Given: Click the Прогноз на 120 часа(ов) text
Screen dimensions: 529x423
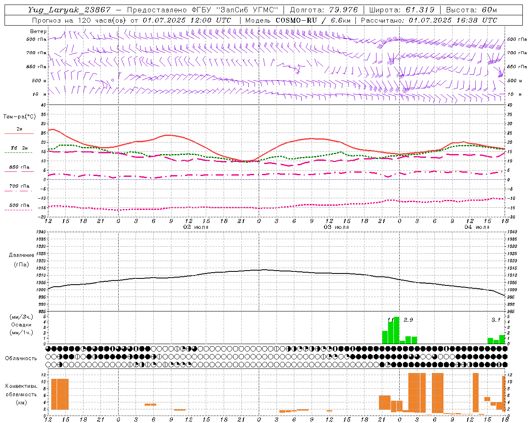Looking at the screenshot, I should point(79,20).
